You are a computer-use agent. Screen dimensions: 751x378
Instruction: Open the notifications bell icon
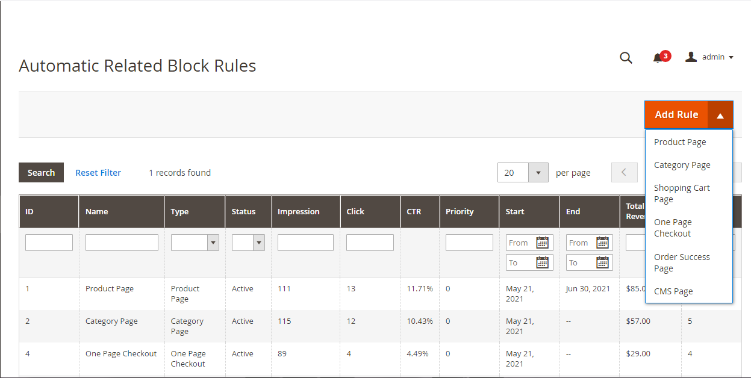click(657, 58)
